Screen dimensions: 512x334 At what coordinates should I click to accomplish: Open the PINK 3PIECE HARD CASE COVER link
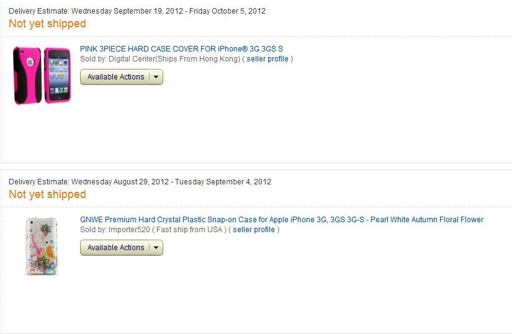(181, 49)
